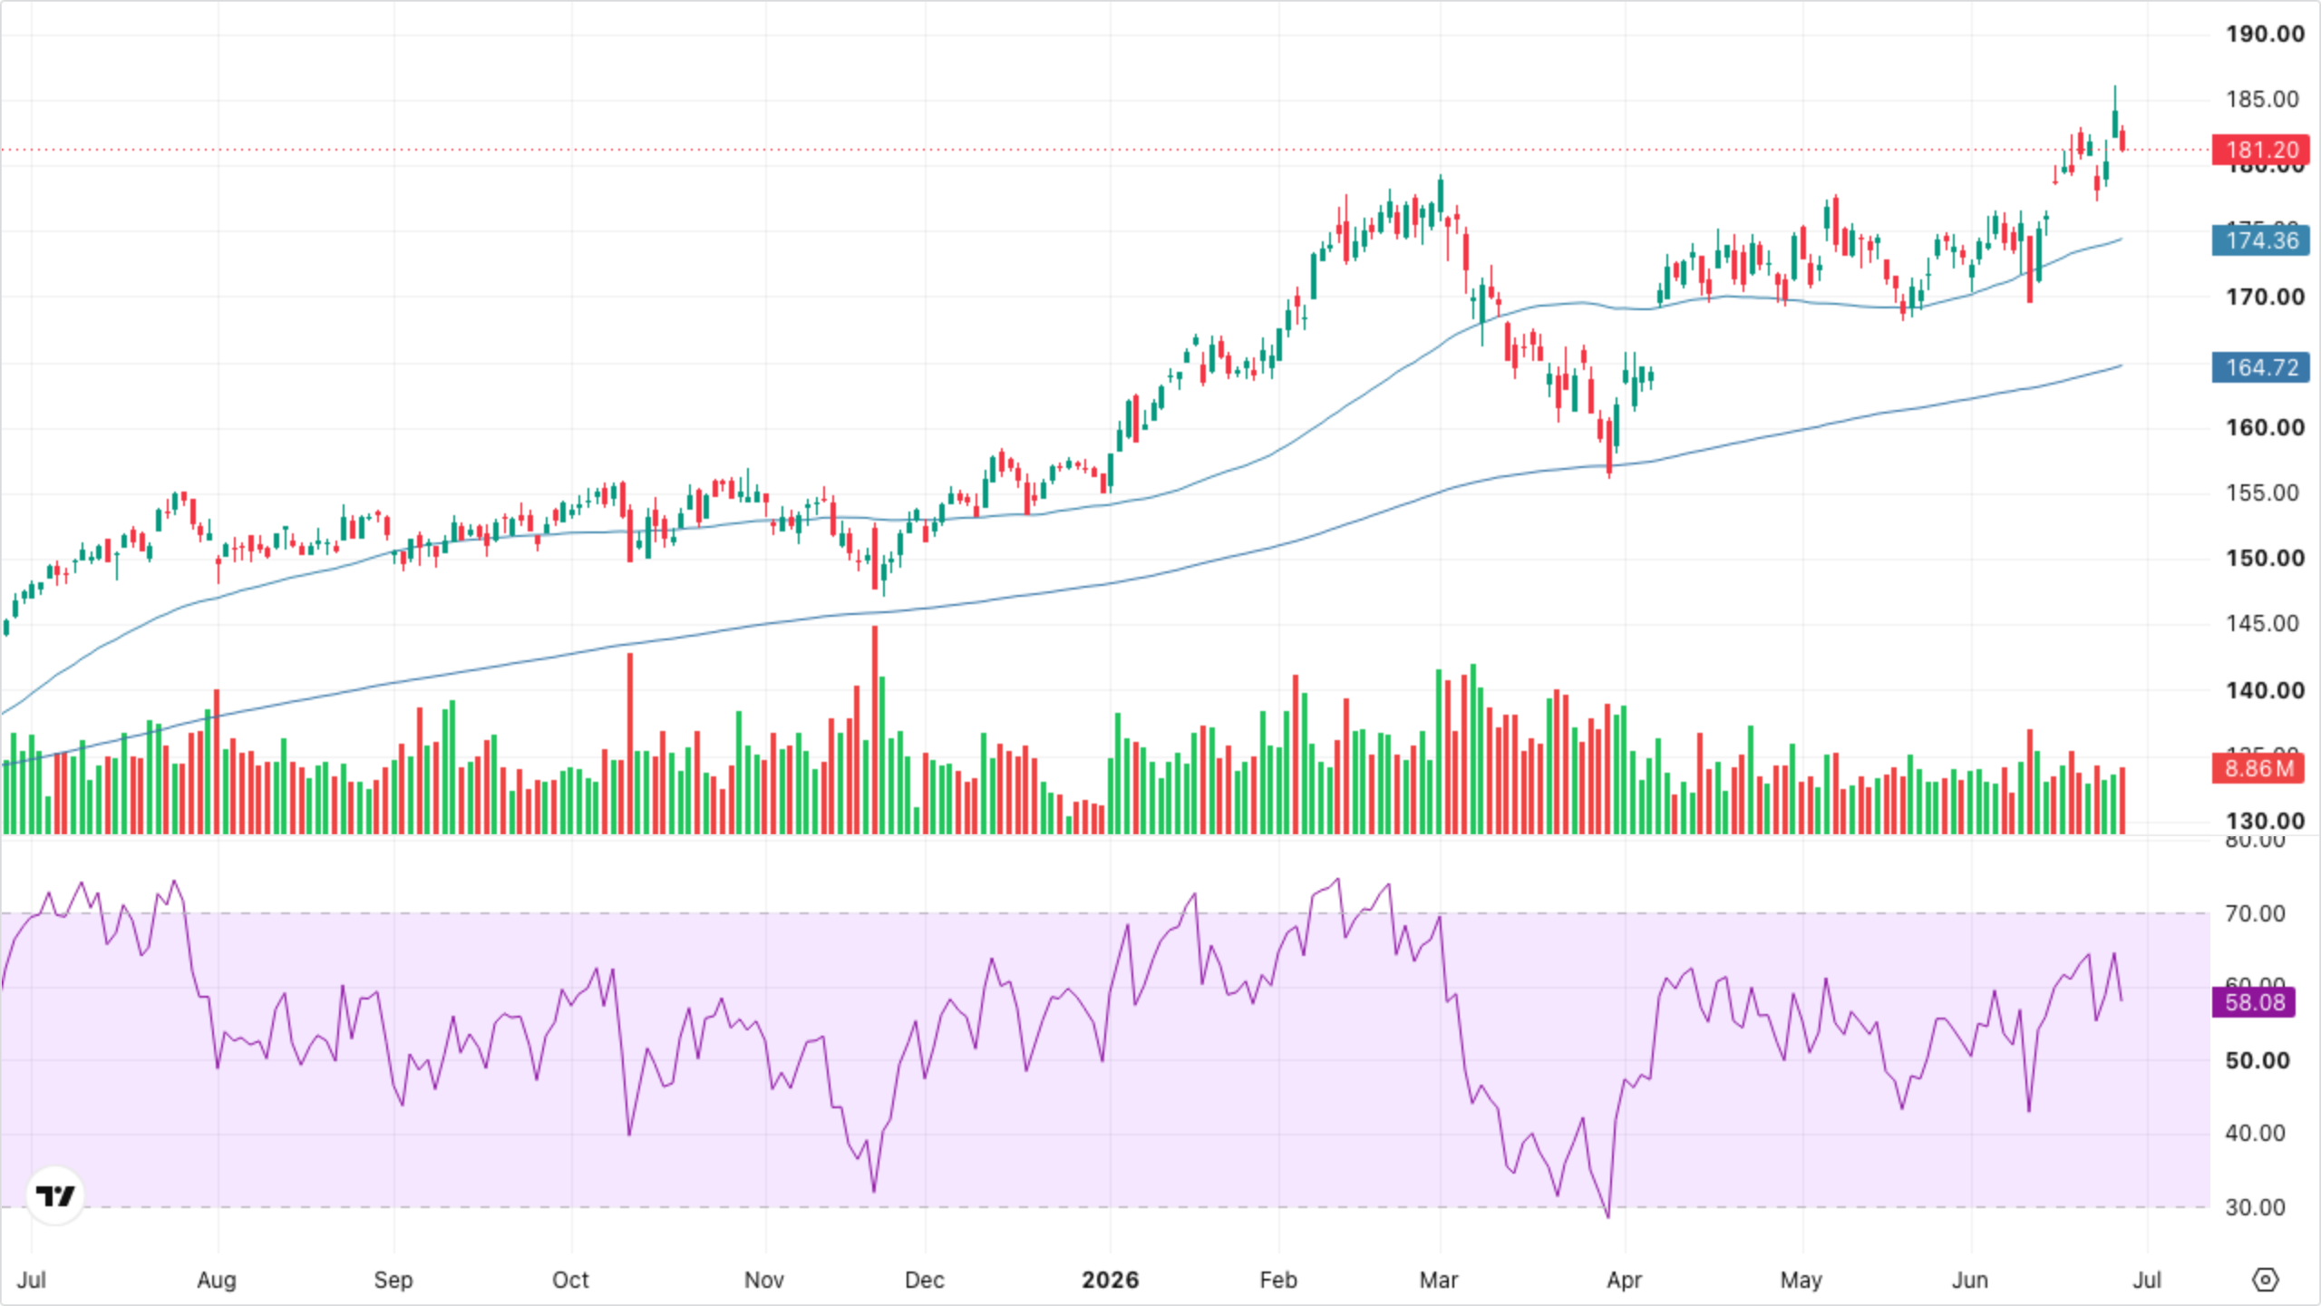
Task: Select the 145.00 price axis label
Action: click(x=2262, y=623)
